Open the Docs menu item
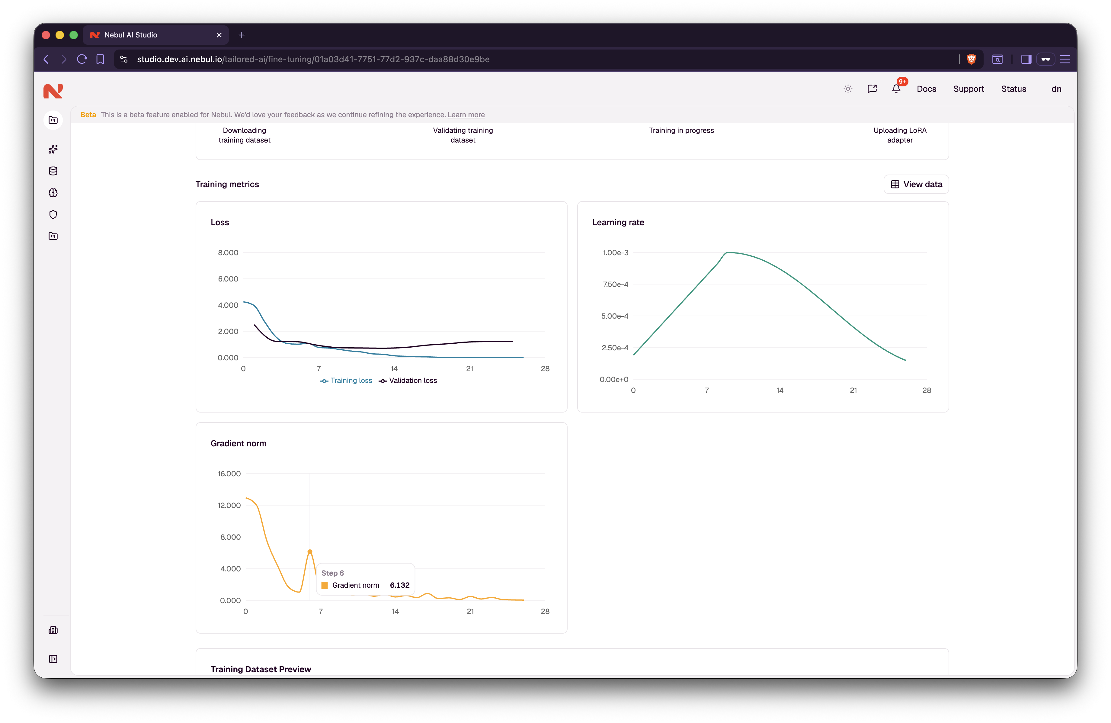Image resolution: width=1111 pixels, height=723 pixels. (x=926, y=89)
